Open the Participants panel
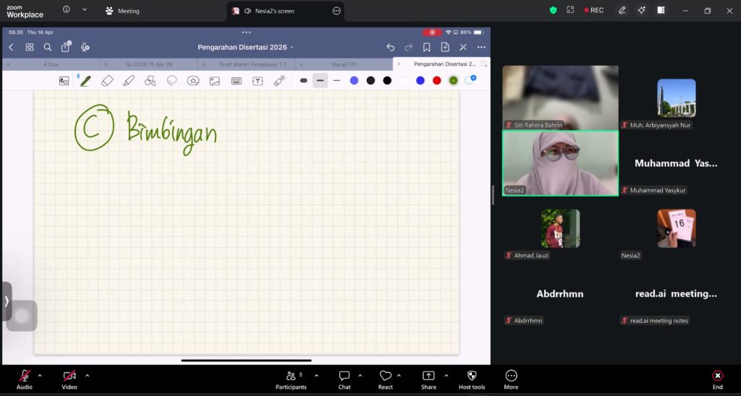Viewport: 741px width, 396px height. (291, 379)
